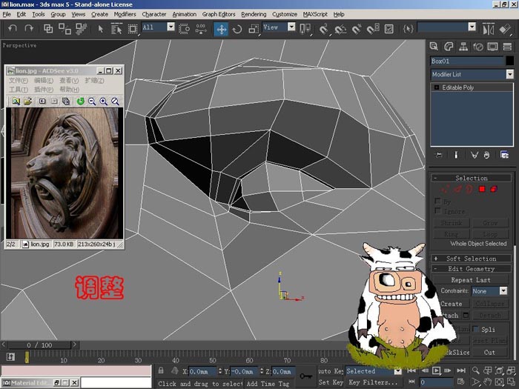Viewport: 519px width, 389px height.
Task: Open the selection filter All dropdown
Action: pos(171,27)
